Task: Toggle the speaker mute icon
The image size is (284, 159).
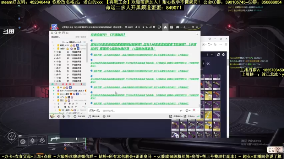Action: point(59,117)
